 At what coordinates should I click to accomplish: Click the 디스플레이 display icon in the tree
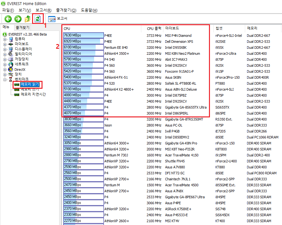[x=11, y=49]
